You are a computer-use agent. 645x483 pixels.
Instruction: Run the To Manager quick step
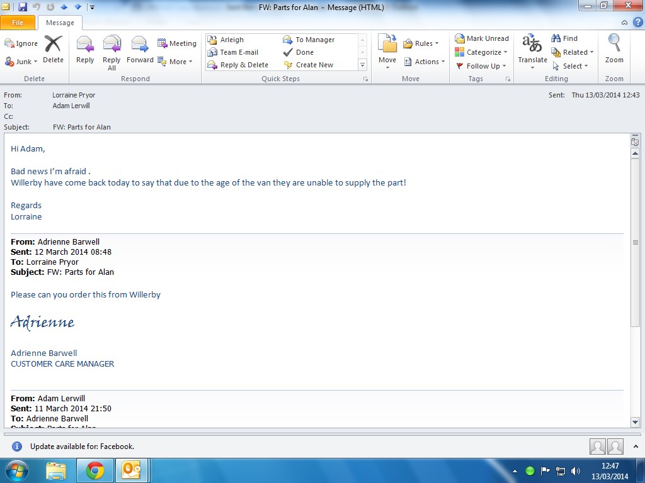pyautogui.click(x=309, y=40)
